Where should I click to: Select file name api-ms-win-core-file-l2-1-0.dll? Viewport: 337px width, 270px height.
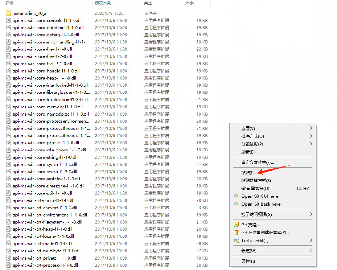point(42,64)
